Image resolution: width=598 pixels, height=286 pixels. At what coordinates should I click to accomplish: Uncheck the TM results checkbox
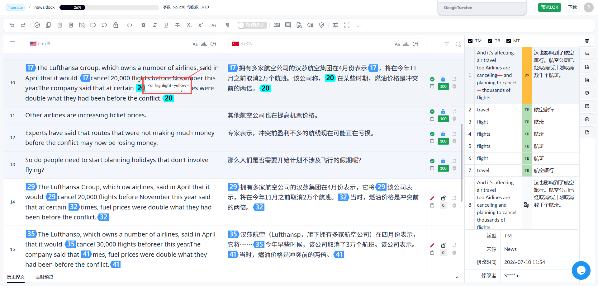click(x=470, y=41)
